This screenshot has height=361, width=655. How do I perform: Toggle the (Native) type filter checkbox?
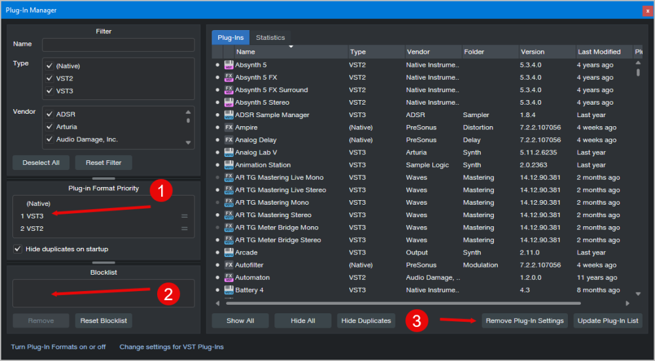(49, 66)
